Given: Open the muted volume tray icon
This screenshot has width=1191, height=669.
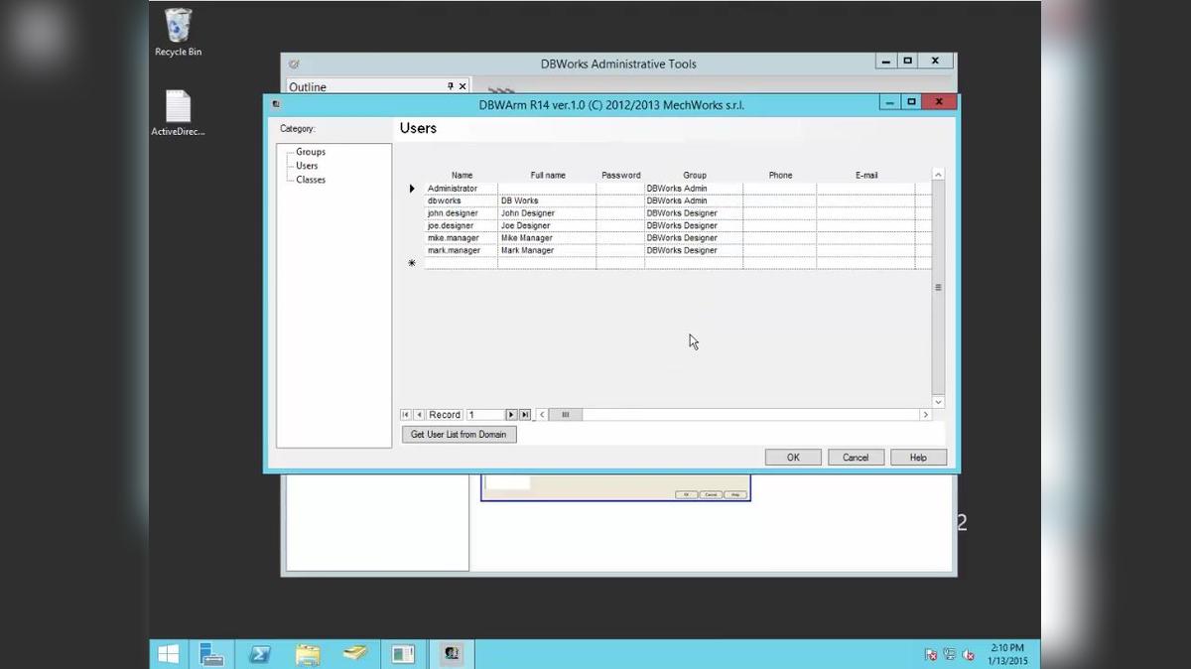Looking at the screenshot, I should pos(968,654).
